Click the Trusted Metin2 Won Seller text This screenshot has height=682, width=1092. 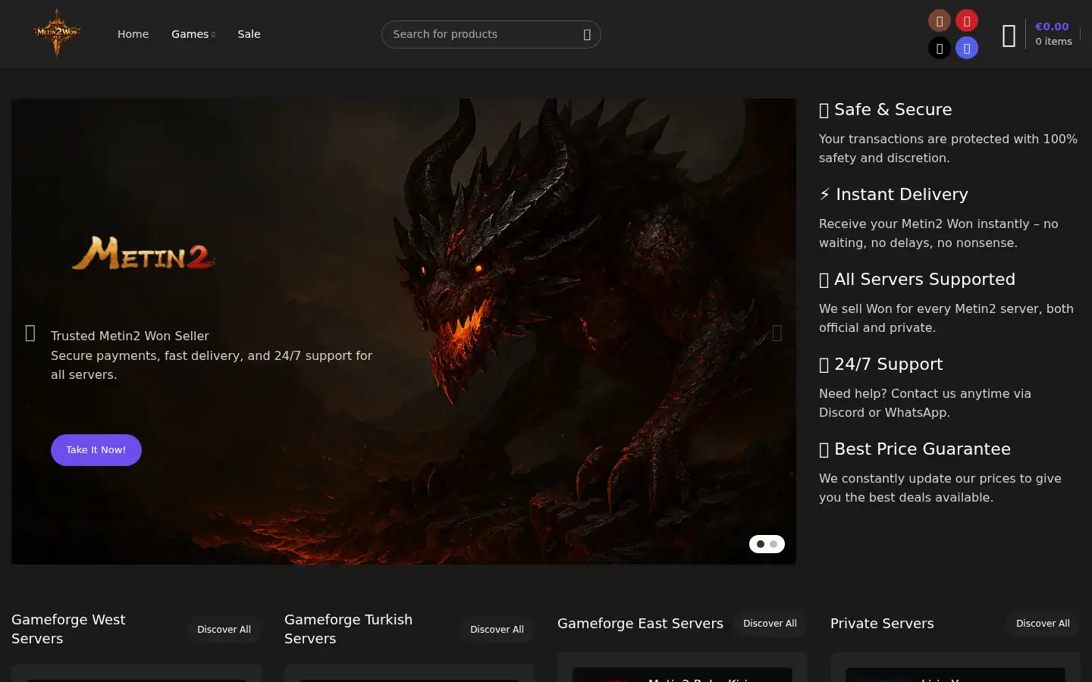point(130,336)
